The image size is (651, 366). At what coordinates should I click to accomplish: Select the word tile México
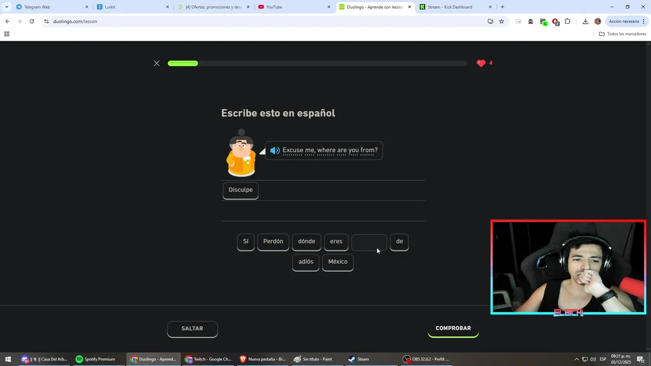click(338, 262)
